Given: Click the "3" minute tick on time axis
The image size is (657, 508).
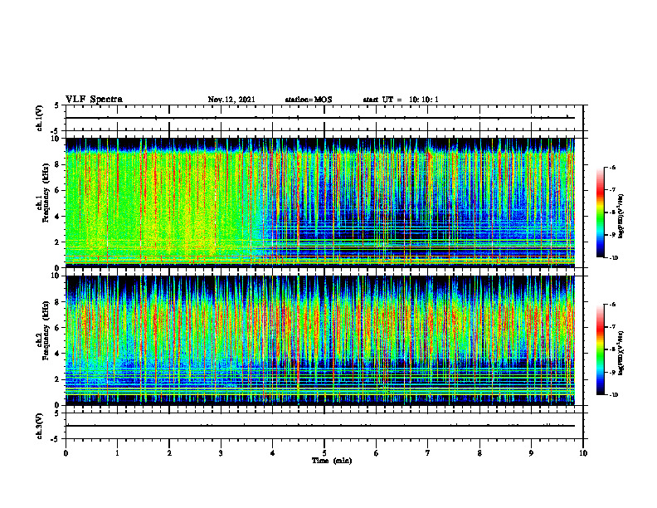Looking at the screenshot, I should (x=221, y=453).
